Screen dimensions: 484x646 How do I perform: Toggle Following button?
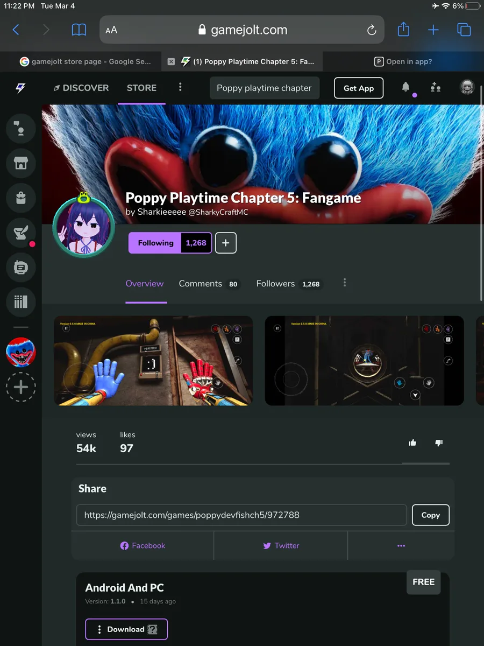click(x=155, y=243)
